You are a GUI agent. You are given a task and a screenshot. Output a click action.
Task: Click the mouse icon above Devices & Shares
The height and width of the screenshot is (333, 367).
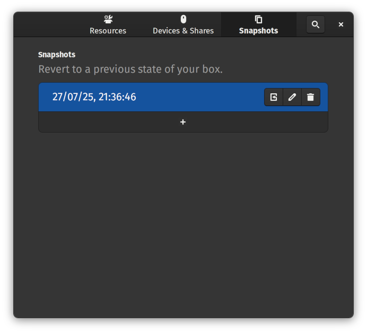[x=183, y=20]
